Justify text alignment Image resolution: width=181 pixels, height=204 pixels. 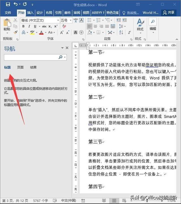107,26
